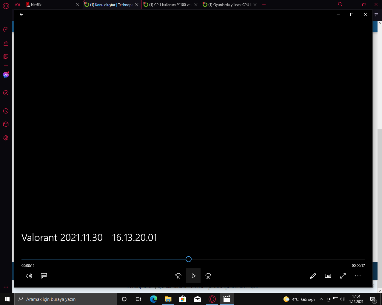The width and height of the screenshot is (382, 305).
Task: Launch Microsoft Edge from taskbar
Action: 153,299
